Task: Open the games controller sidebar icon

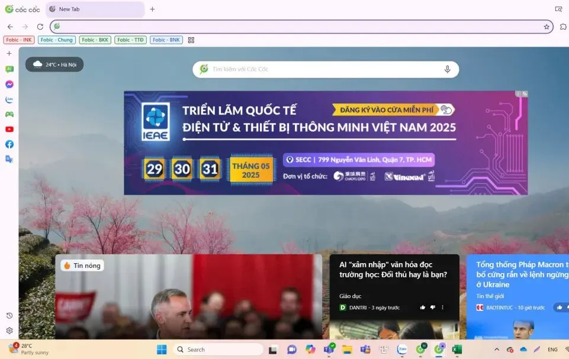Action: pyautogui.click(x=9, y=114)
